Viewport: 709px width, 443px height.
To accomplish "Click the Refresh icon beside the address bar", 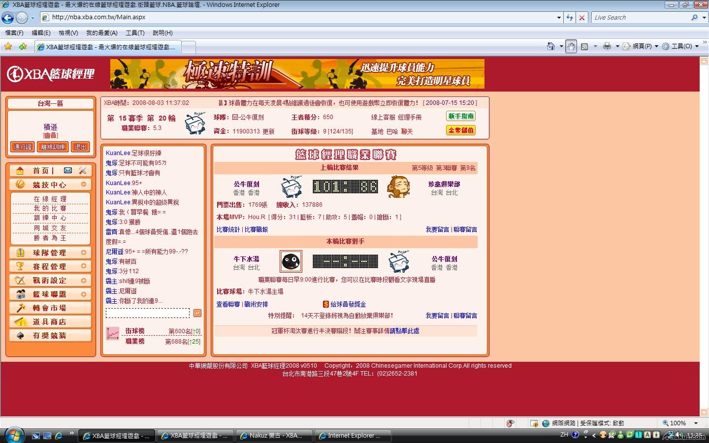I will [x=570, y=17].
